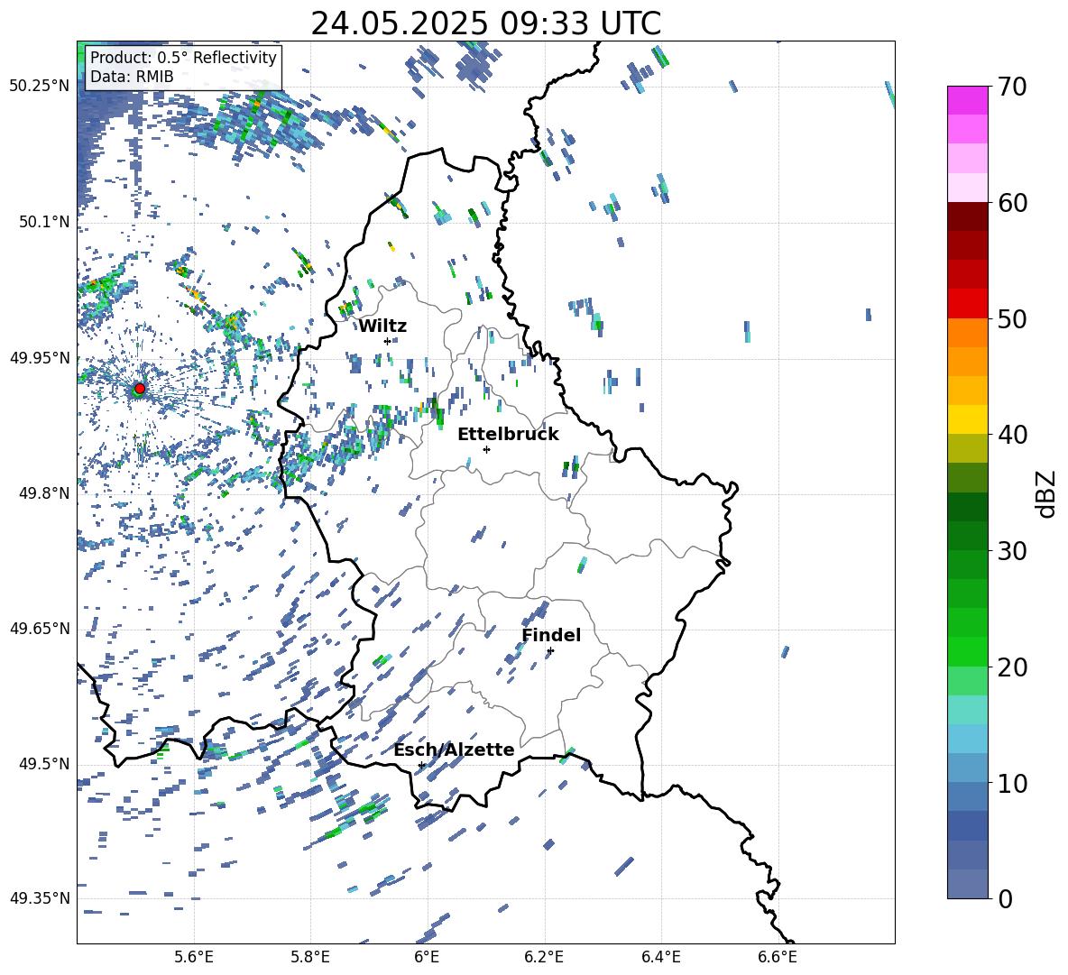Image resolution: width=1068 pixels, height=975 pixels.
Task: Click the orange colorbar segment above 50
Action: 967,333
